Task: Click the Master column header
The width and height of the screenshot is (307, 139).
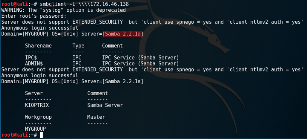Action: pos(96,117)
